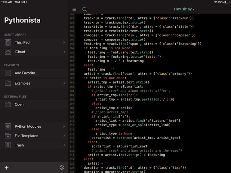Click the FAVORITES section header
This screenshot has height=173, width=231.
tap(12, 65)
